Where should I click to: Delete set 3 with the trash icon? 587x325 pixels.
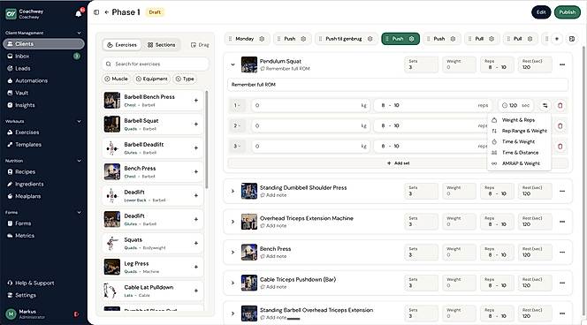pos(560,147)
